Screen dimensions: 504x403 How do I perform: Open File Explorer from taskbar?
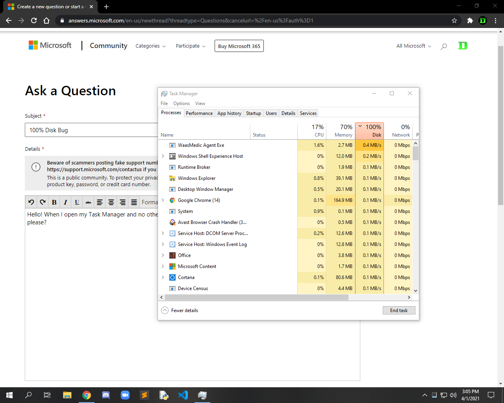67,395
